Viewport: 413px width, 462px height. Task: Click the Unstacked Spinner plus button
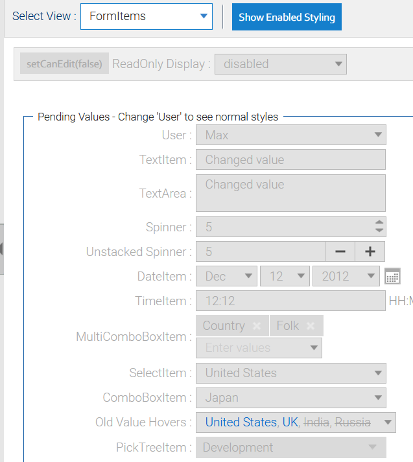click(x=370, y=251)
